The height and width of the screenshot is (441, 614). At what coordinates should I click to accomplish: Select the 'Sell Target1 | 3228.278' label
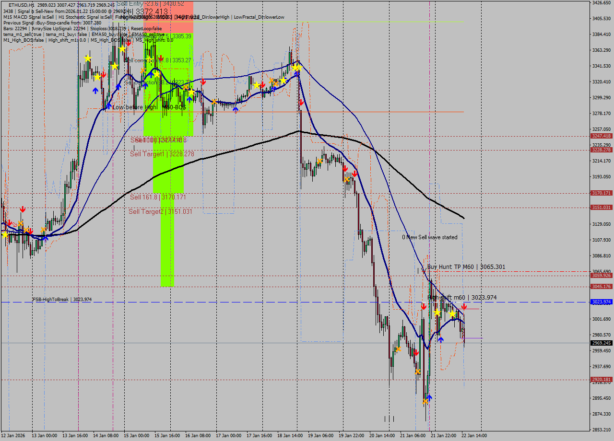point(162,154)
